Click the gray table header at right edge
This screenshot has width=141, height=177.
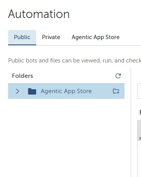point(139,130)
